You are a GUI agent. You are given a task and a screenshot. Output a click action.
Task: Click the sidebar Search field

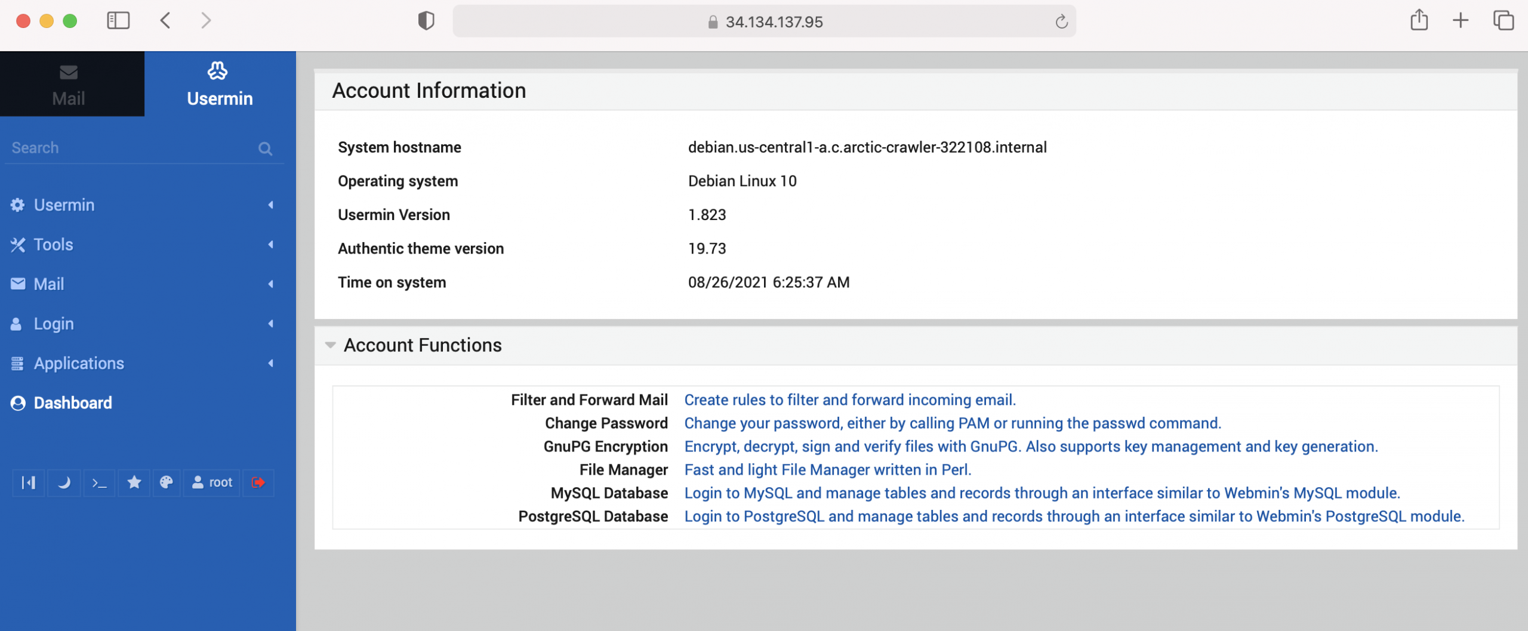[131, 148]
